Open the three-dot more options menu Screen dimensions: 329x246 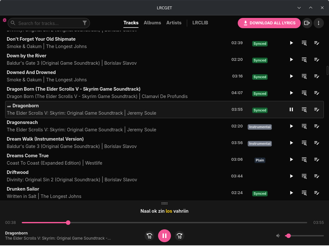318,23
